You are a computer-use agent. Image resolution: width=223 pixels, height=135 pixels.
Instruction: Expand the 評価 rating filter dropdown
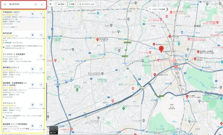pyautogui.click(x=62, y=4)
